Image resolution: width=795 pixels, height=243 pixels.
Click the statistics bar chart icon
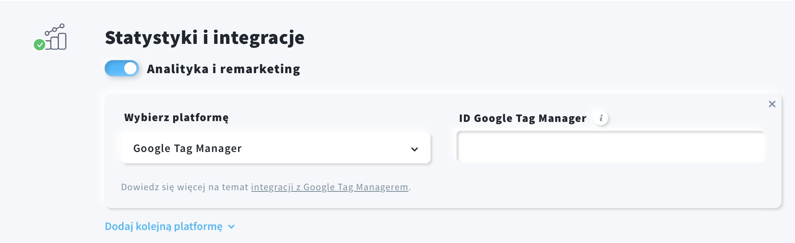[50, 37]
